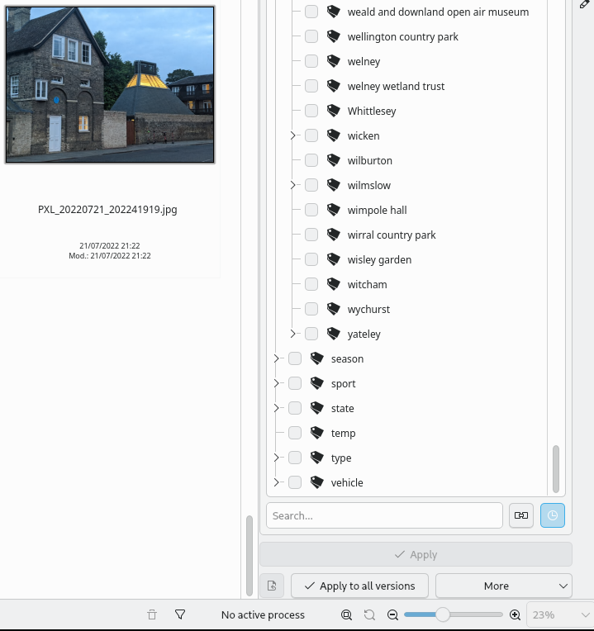Expand the vehicle tag category
Image resolution: width=594 pixels, height=631 pixels.
tap(276, 482)
